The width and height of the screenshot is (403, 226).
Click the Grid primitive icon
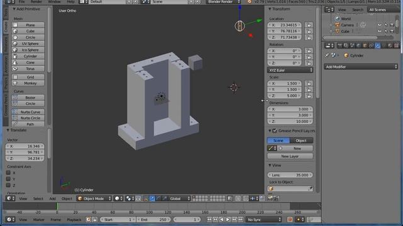[x=15, y=77]
